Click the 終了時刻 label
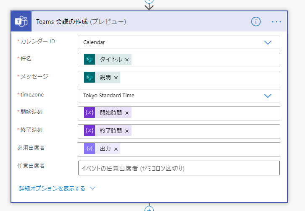The width and height of the screenshot is (305, 211). [x=32, y=130]
